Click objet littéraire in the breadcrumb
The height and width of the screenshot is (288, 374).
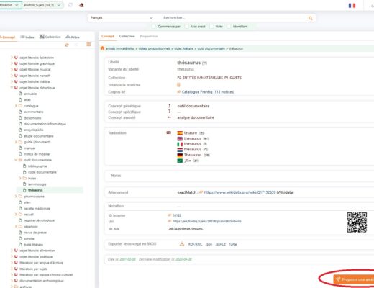click(183, 48)
